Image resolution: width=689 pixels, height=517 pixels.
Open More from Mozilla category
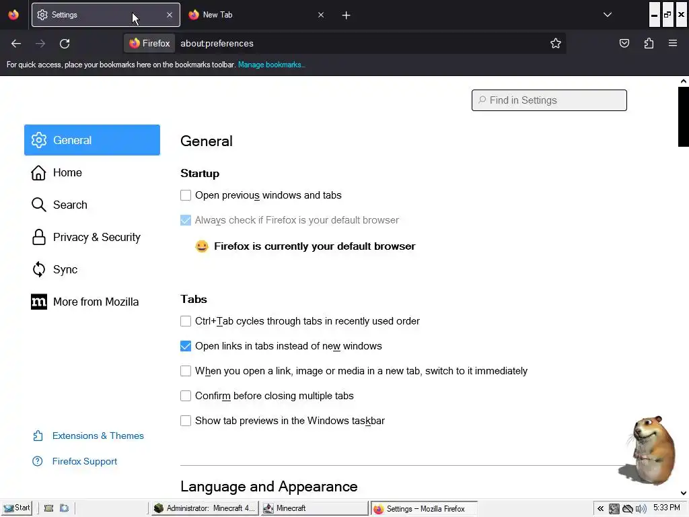(92, 302)
